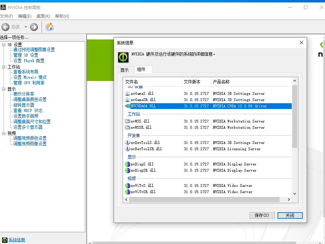Click the nvDispS.dll file icon
Viewport: 325px width, 244px height.
click(x=128, y=164)
